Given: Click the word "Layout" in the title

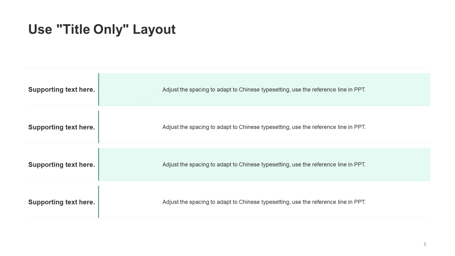Looking at the screenshot, I should point(154,30).
